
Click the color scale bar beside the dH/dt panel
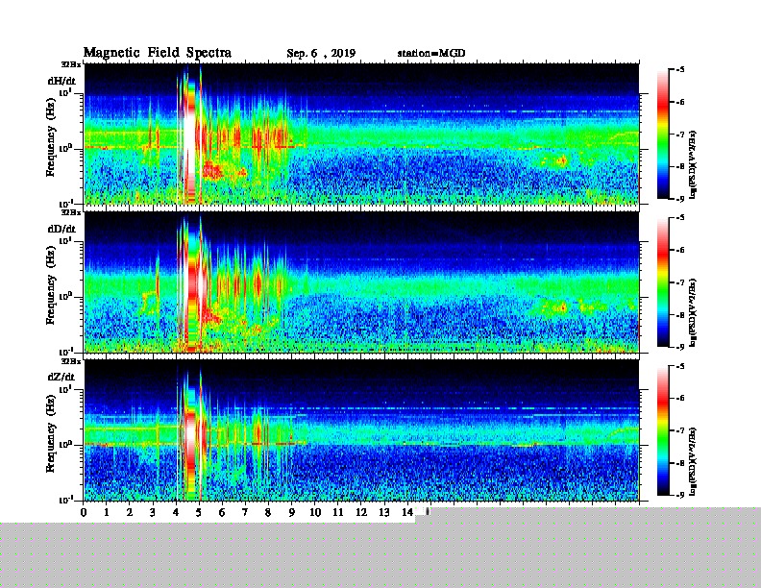point(663,135)
